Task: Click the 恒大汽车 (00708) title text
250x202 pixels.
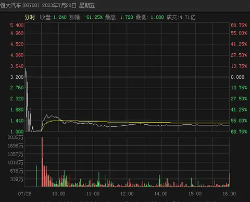Action: pyautogui.click(x=20, y=5)
